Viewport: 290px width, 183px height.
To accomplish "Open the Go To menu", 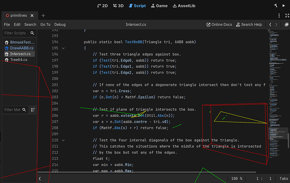I will 45,24.
